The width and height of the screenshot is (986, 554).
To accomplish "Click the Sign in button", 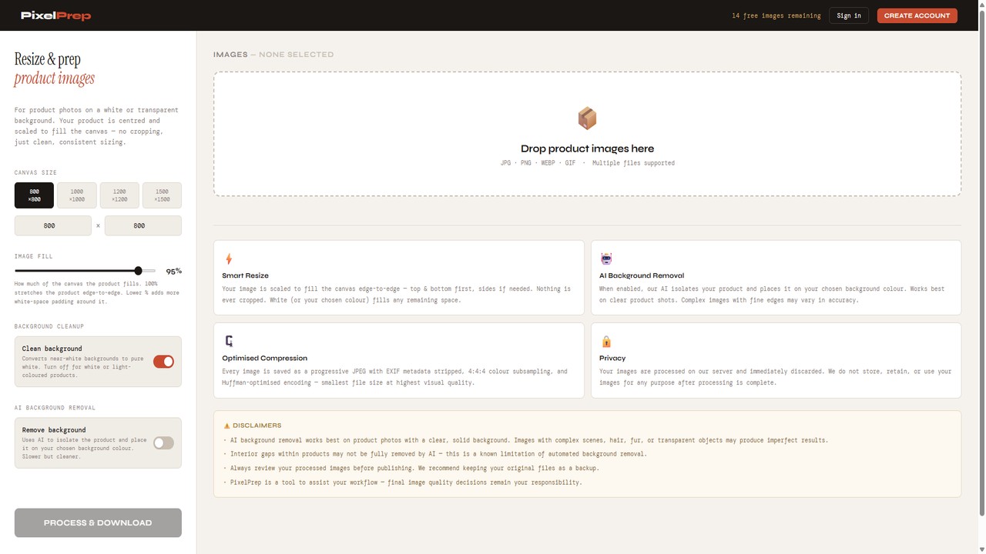I will (849, 15).
